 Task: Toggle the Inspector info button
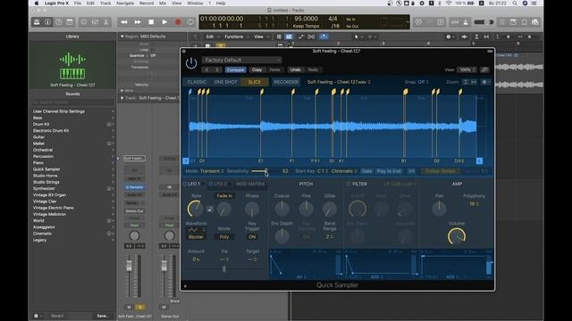[47, 22]
